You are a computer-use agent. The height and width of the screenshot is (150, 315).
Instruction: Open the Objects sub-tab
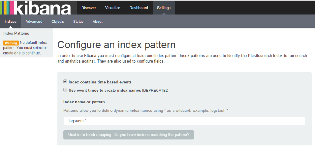point(58,22)
